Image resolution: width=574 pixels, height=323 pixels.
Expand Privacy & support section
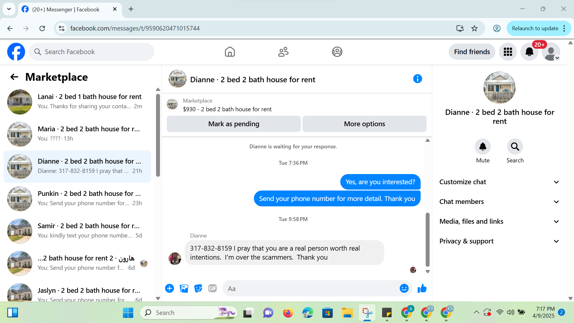tap(499, 241)
